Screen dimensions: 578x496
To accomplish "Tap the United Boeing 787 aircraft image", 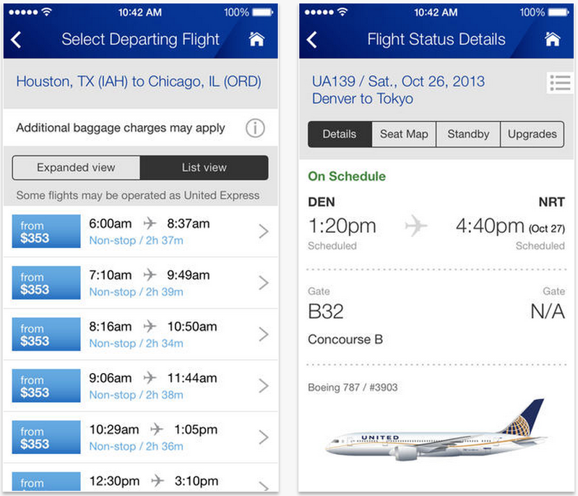I will tap(436, 429).
